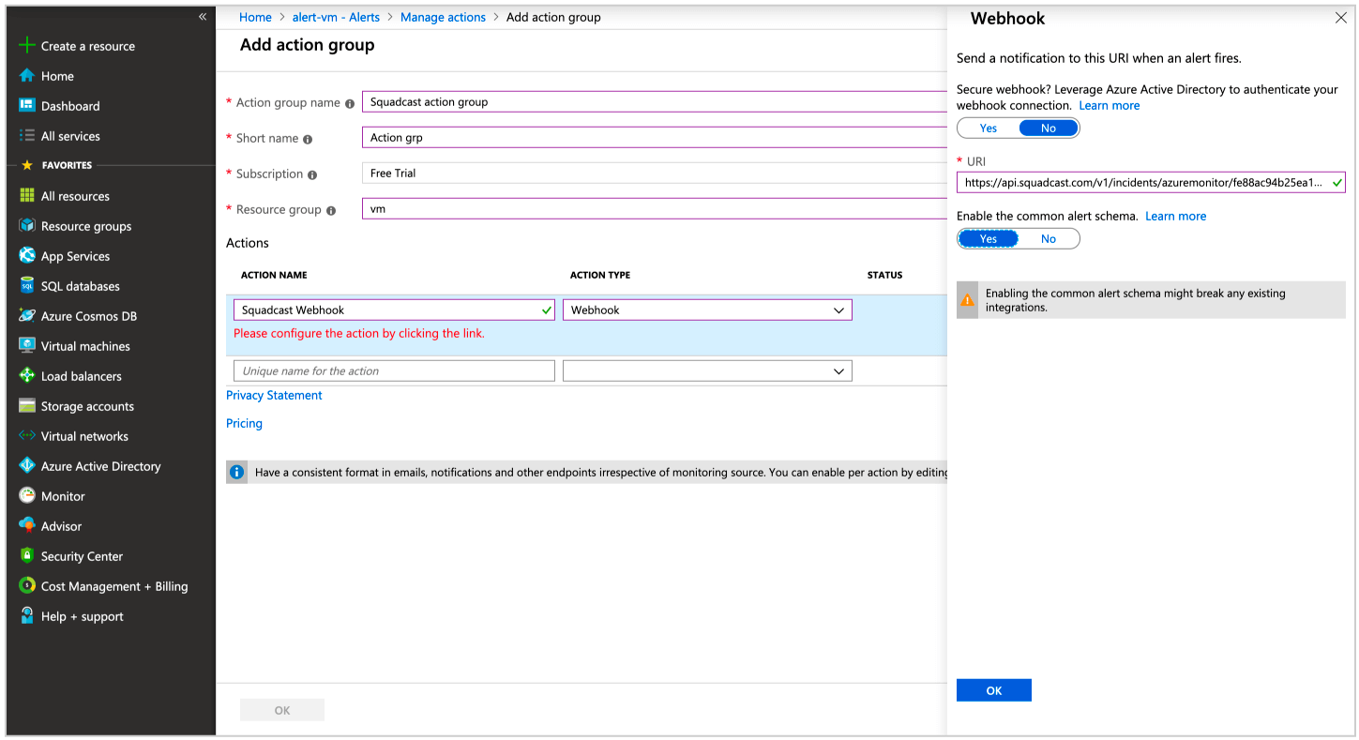Open the Pricing link

click(244, 423)
